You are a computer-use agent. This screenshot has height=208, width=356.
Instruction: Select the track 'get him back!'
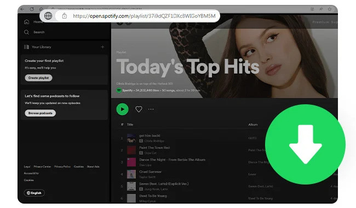point(150,135)
